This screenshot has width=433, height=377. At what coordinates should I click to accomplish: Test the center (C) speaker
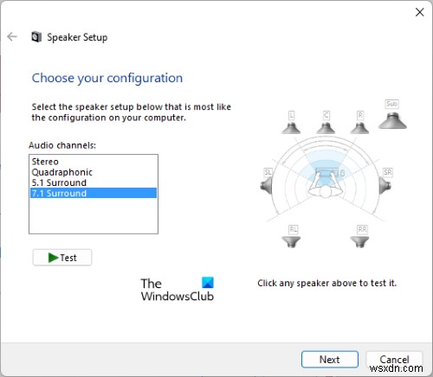coord(326,127)
